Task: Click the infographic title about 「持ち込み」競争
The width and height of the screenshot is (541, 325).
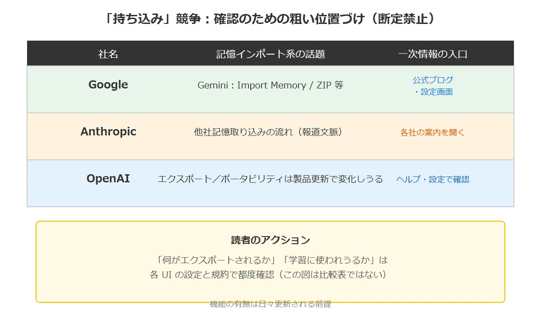Action: 270,20
